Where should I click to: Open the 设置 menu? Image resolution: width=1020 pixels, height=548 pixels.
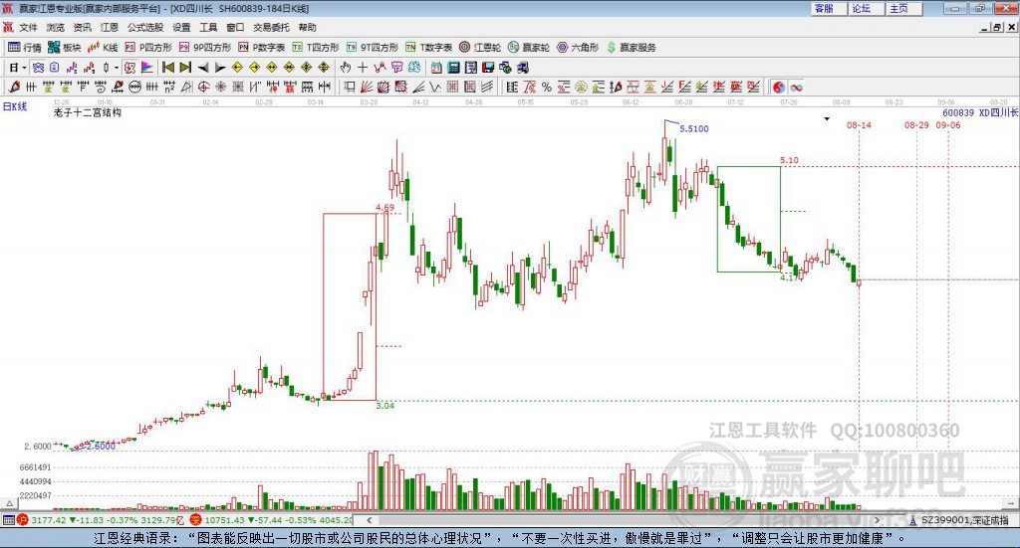(x=181, y=27)
